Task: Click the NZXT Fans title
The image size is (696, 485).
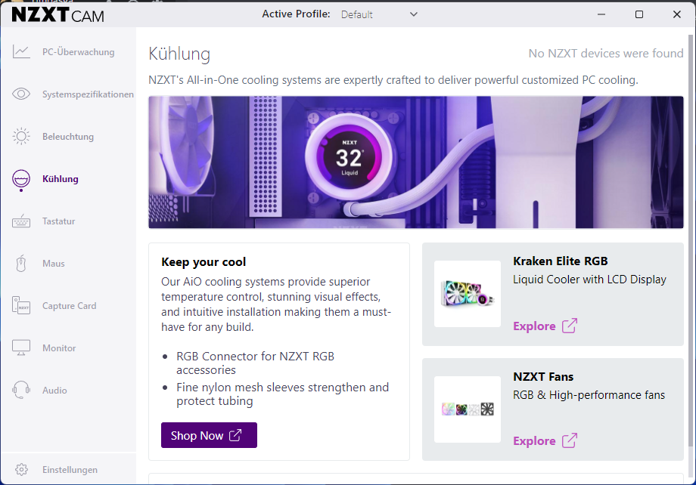Action: (x=543, y=377)
